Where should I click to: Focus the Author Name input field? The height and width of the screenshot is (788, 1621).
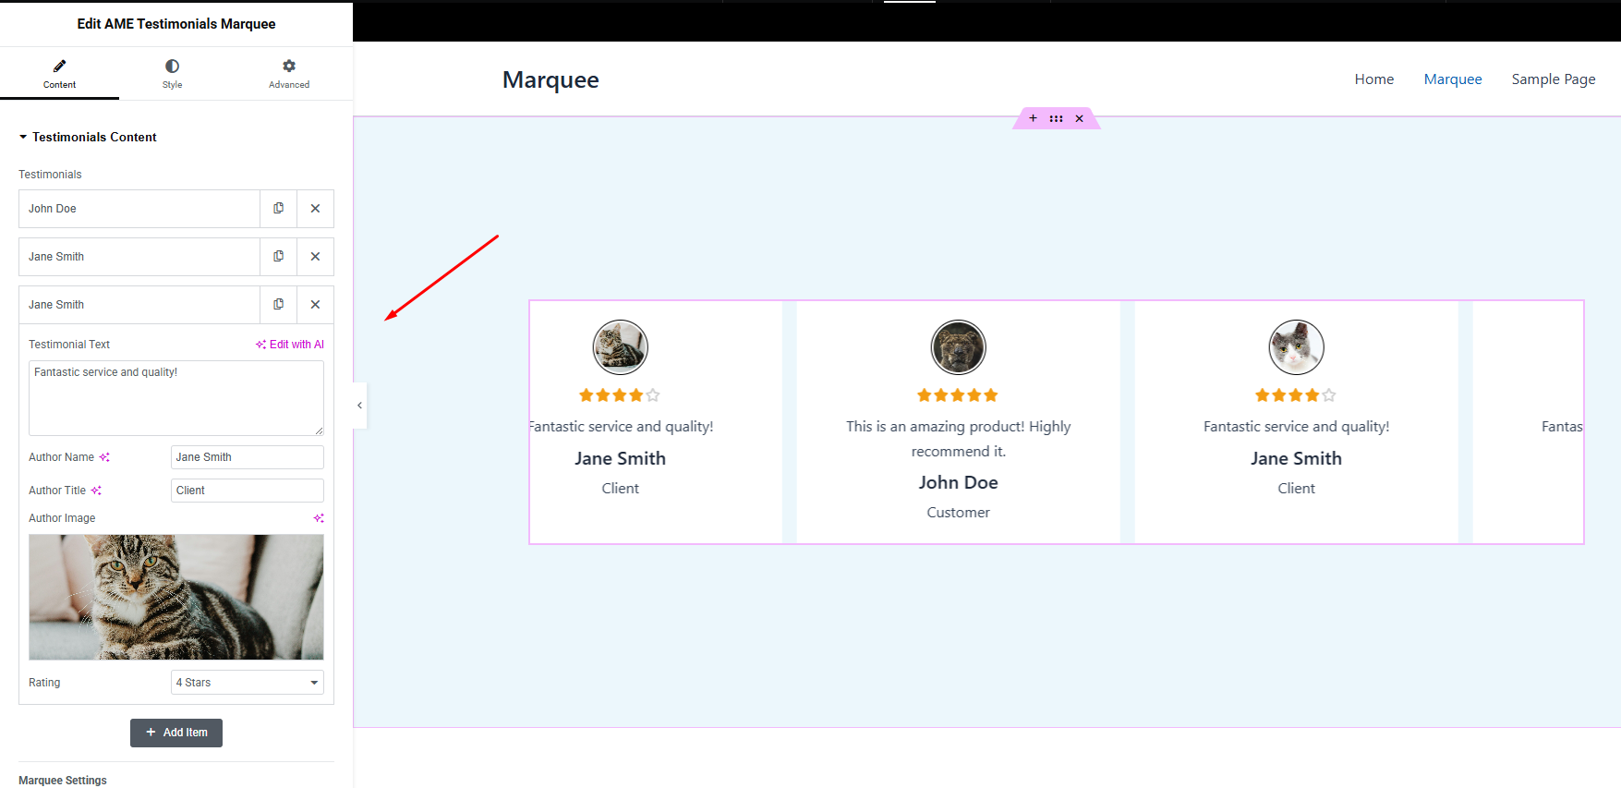pos(248,457)
